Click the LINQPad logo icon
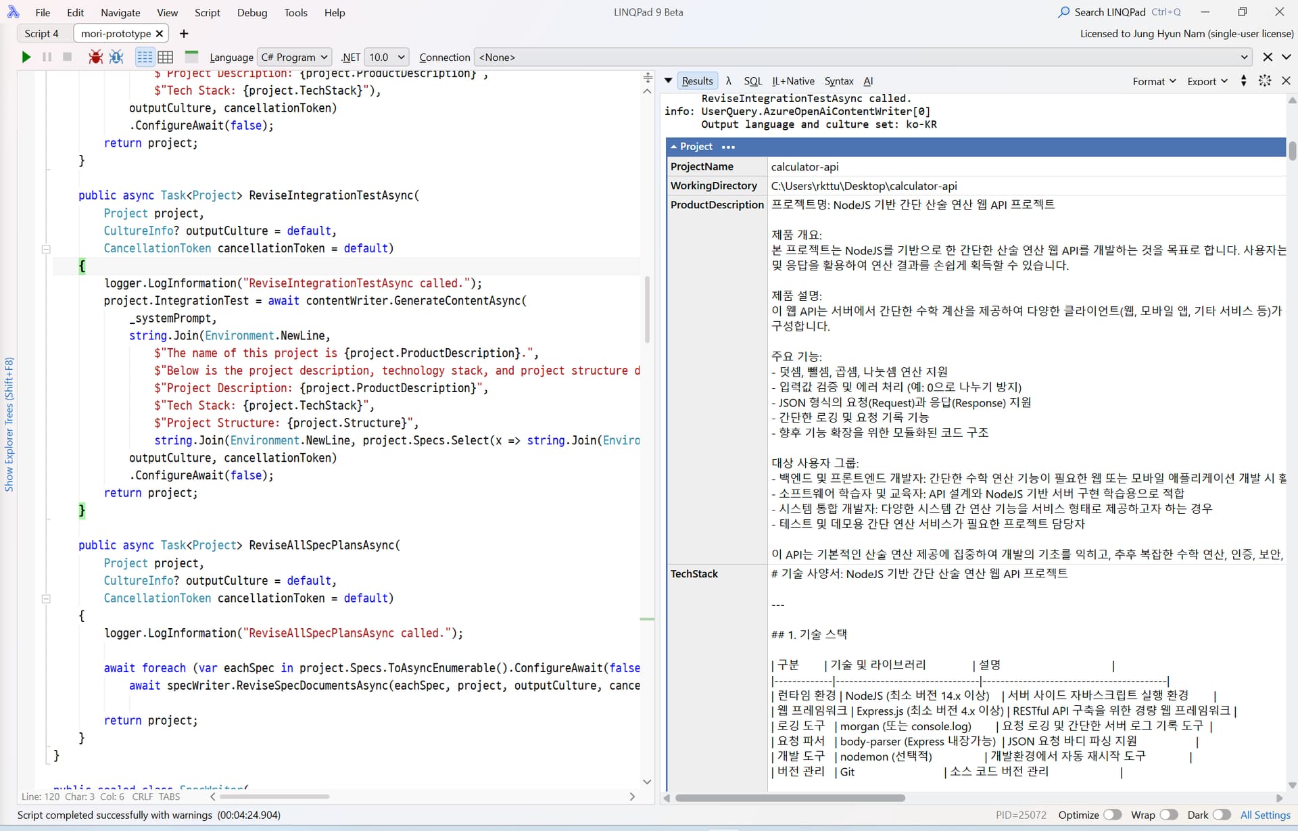The height and width of the screenshot is (831, 1298). [x=13, y=12]
